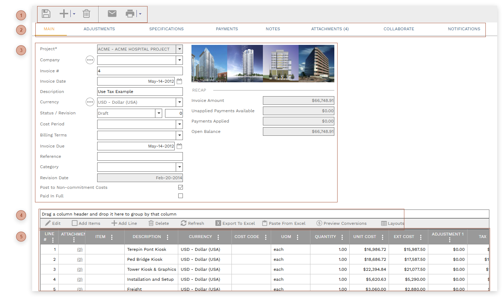This screenshot has height=300, width=504.
Task: Print the invoice using the printer icon
Action: pyautogui.click(x=131, y=14)
